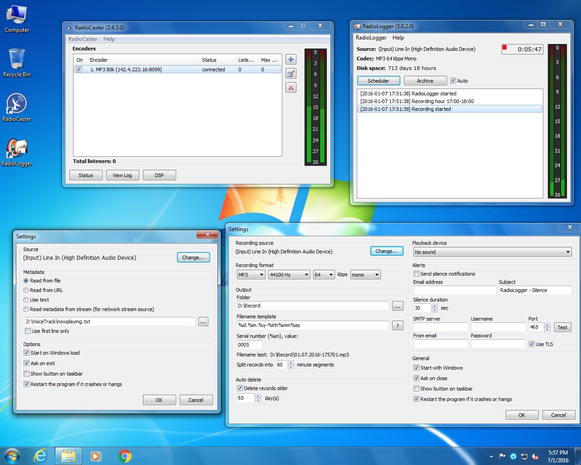
Task: Click the Email address input field
Action: (x=455, y=290)
